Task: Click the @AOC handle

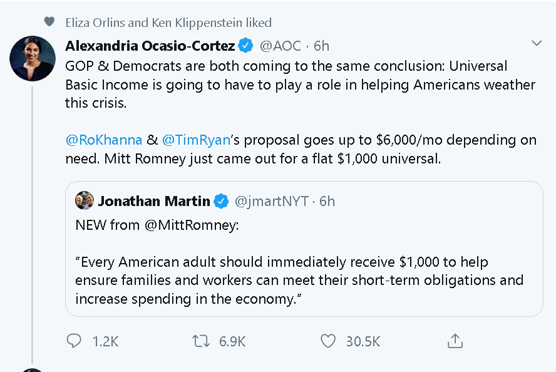Action: (x=280, y=46)
